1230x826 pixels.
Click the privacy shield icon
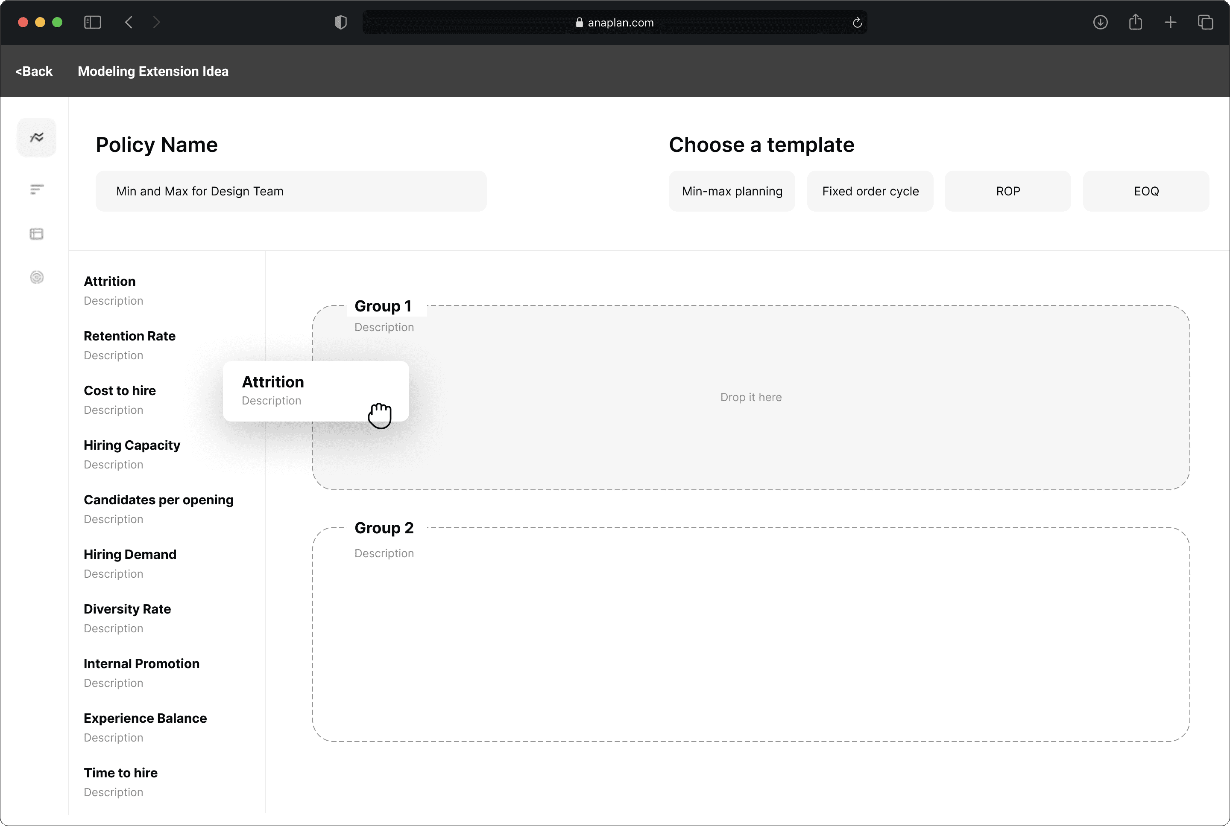tap(340, 22)
